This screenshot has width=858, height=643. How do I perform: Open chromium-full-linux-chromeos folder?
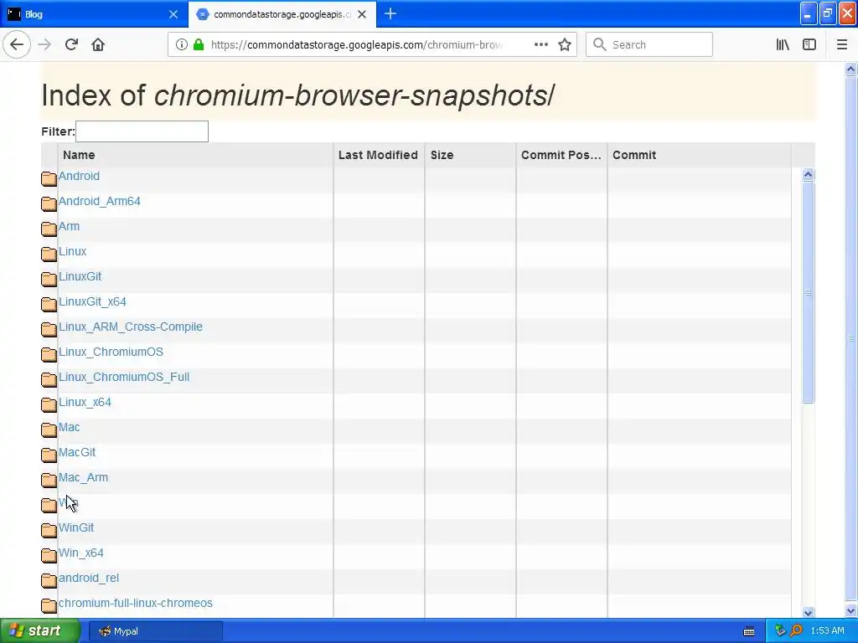click(x=136, y=604)
